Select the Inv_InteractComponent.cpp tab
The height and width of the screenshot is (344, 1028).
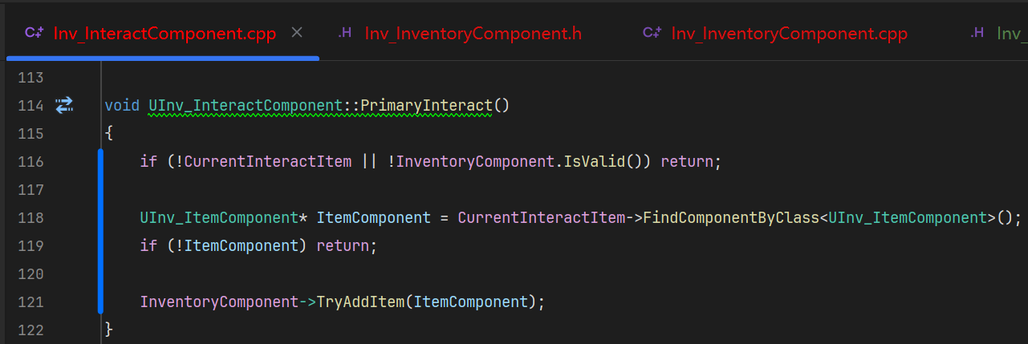pos(165,34)
